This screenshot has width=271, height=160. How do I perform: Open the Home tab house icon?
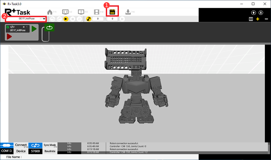pos(50,12)
